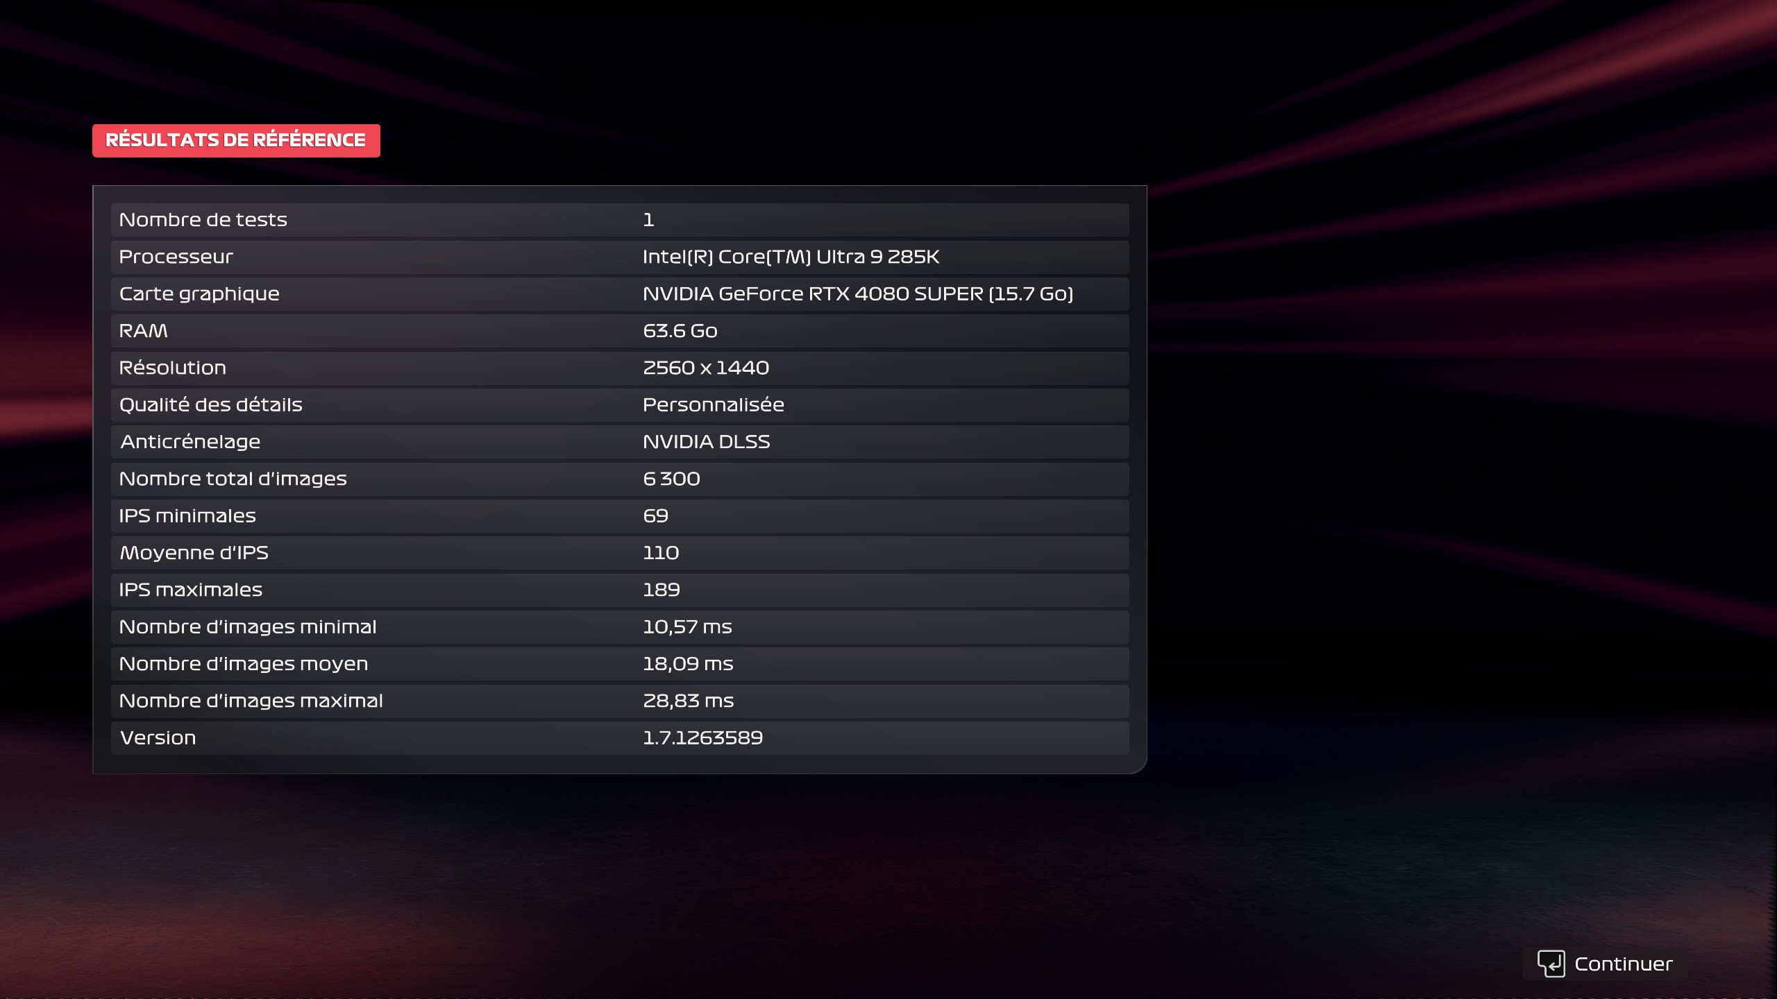Image resolution: width=1777 pixels, height=999 pixels.
Task: Select the 2560 x 1440 resolution value
Action: coord(706,368)
